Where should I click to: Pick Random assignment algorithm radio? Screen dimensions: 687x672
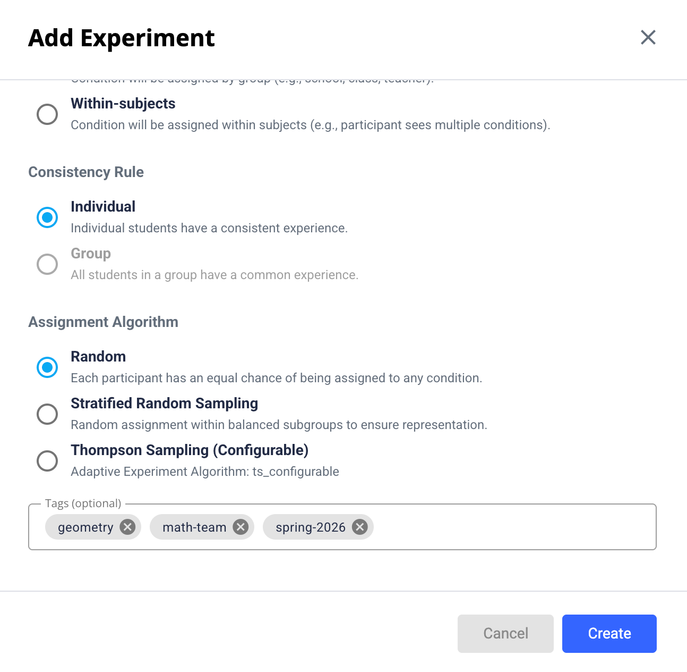pos(47,367)
